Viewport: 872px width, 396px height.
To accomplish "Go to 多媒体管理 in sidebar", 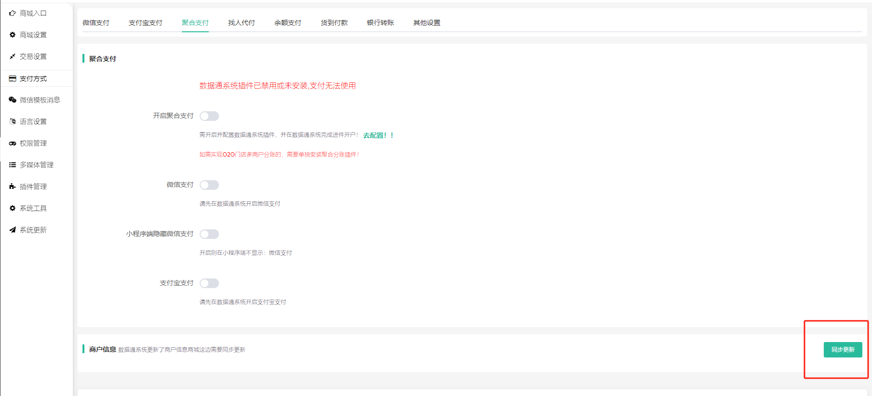I will [36, 165].
